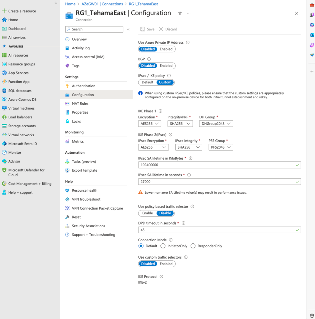Click the Discard X icon in toolbar
315x319 pixels.
pos(161,29)
